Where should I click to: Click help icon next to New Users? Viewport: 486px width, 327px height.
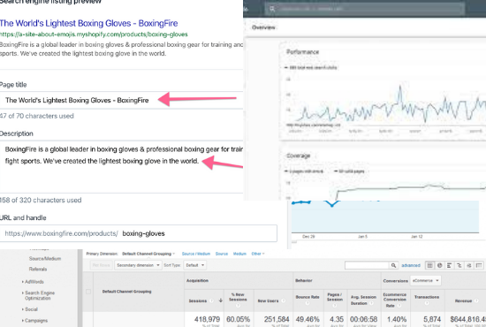point(284,300)
